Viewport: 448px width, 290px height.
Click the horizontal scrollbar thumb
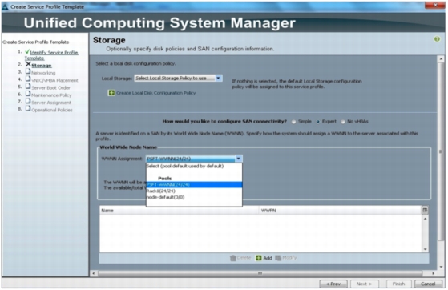click(260, 273)
